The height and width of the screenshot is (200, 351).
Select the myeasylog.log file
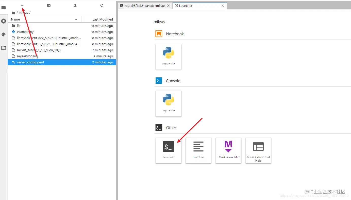point(62,56)
